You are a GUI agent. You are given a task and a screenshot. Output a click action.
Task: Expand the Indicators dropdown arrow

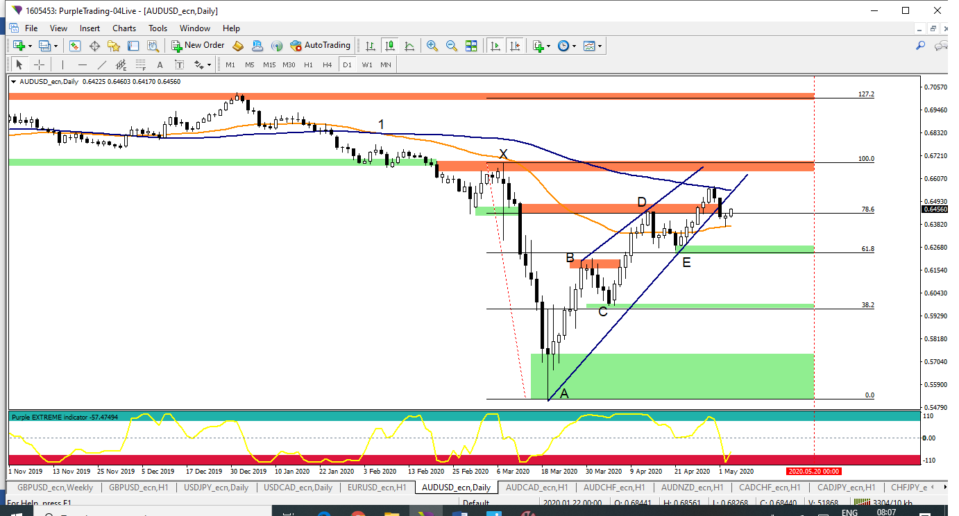pos(549,46)
